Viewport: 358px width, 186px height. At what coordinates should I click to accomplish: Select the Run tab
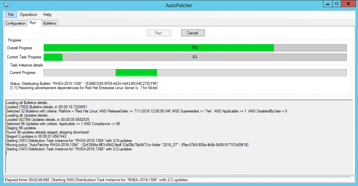(34, 23)
